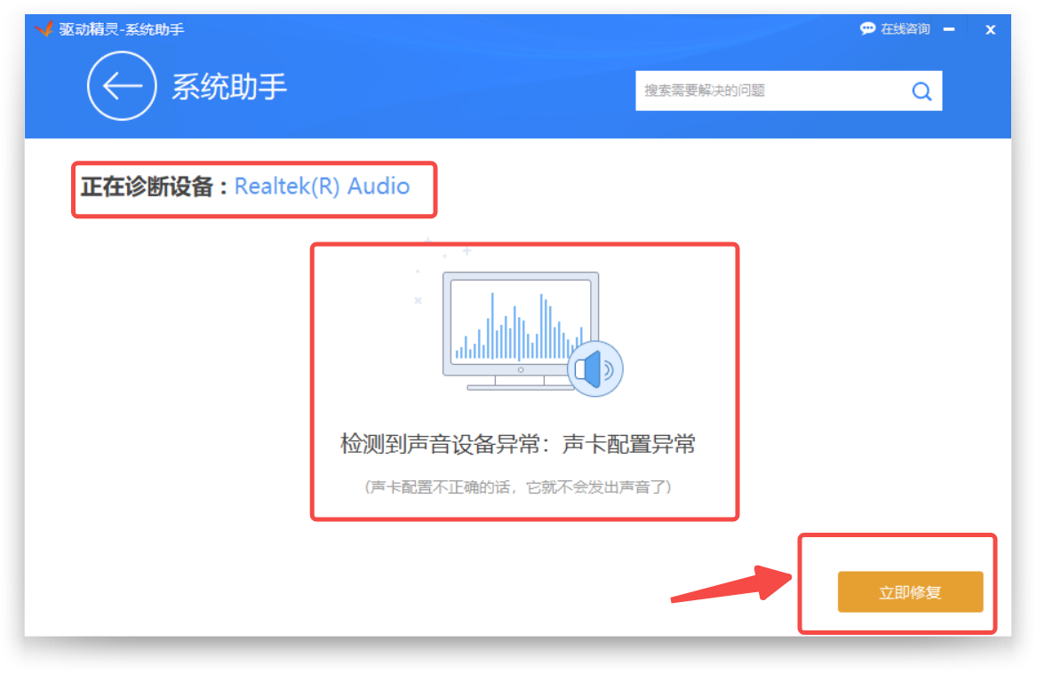The height and width of the screenshot is (673, 1037).
Task: Click the monitor stand base in illustration
Action: 520,386
